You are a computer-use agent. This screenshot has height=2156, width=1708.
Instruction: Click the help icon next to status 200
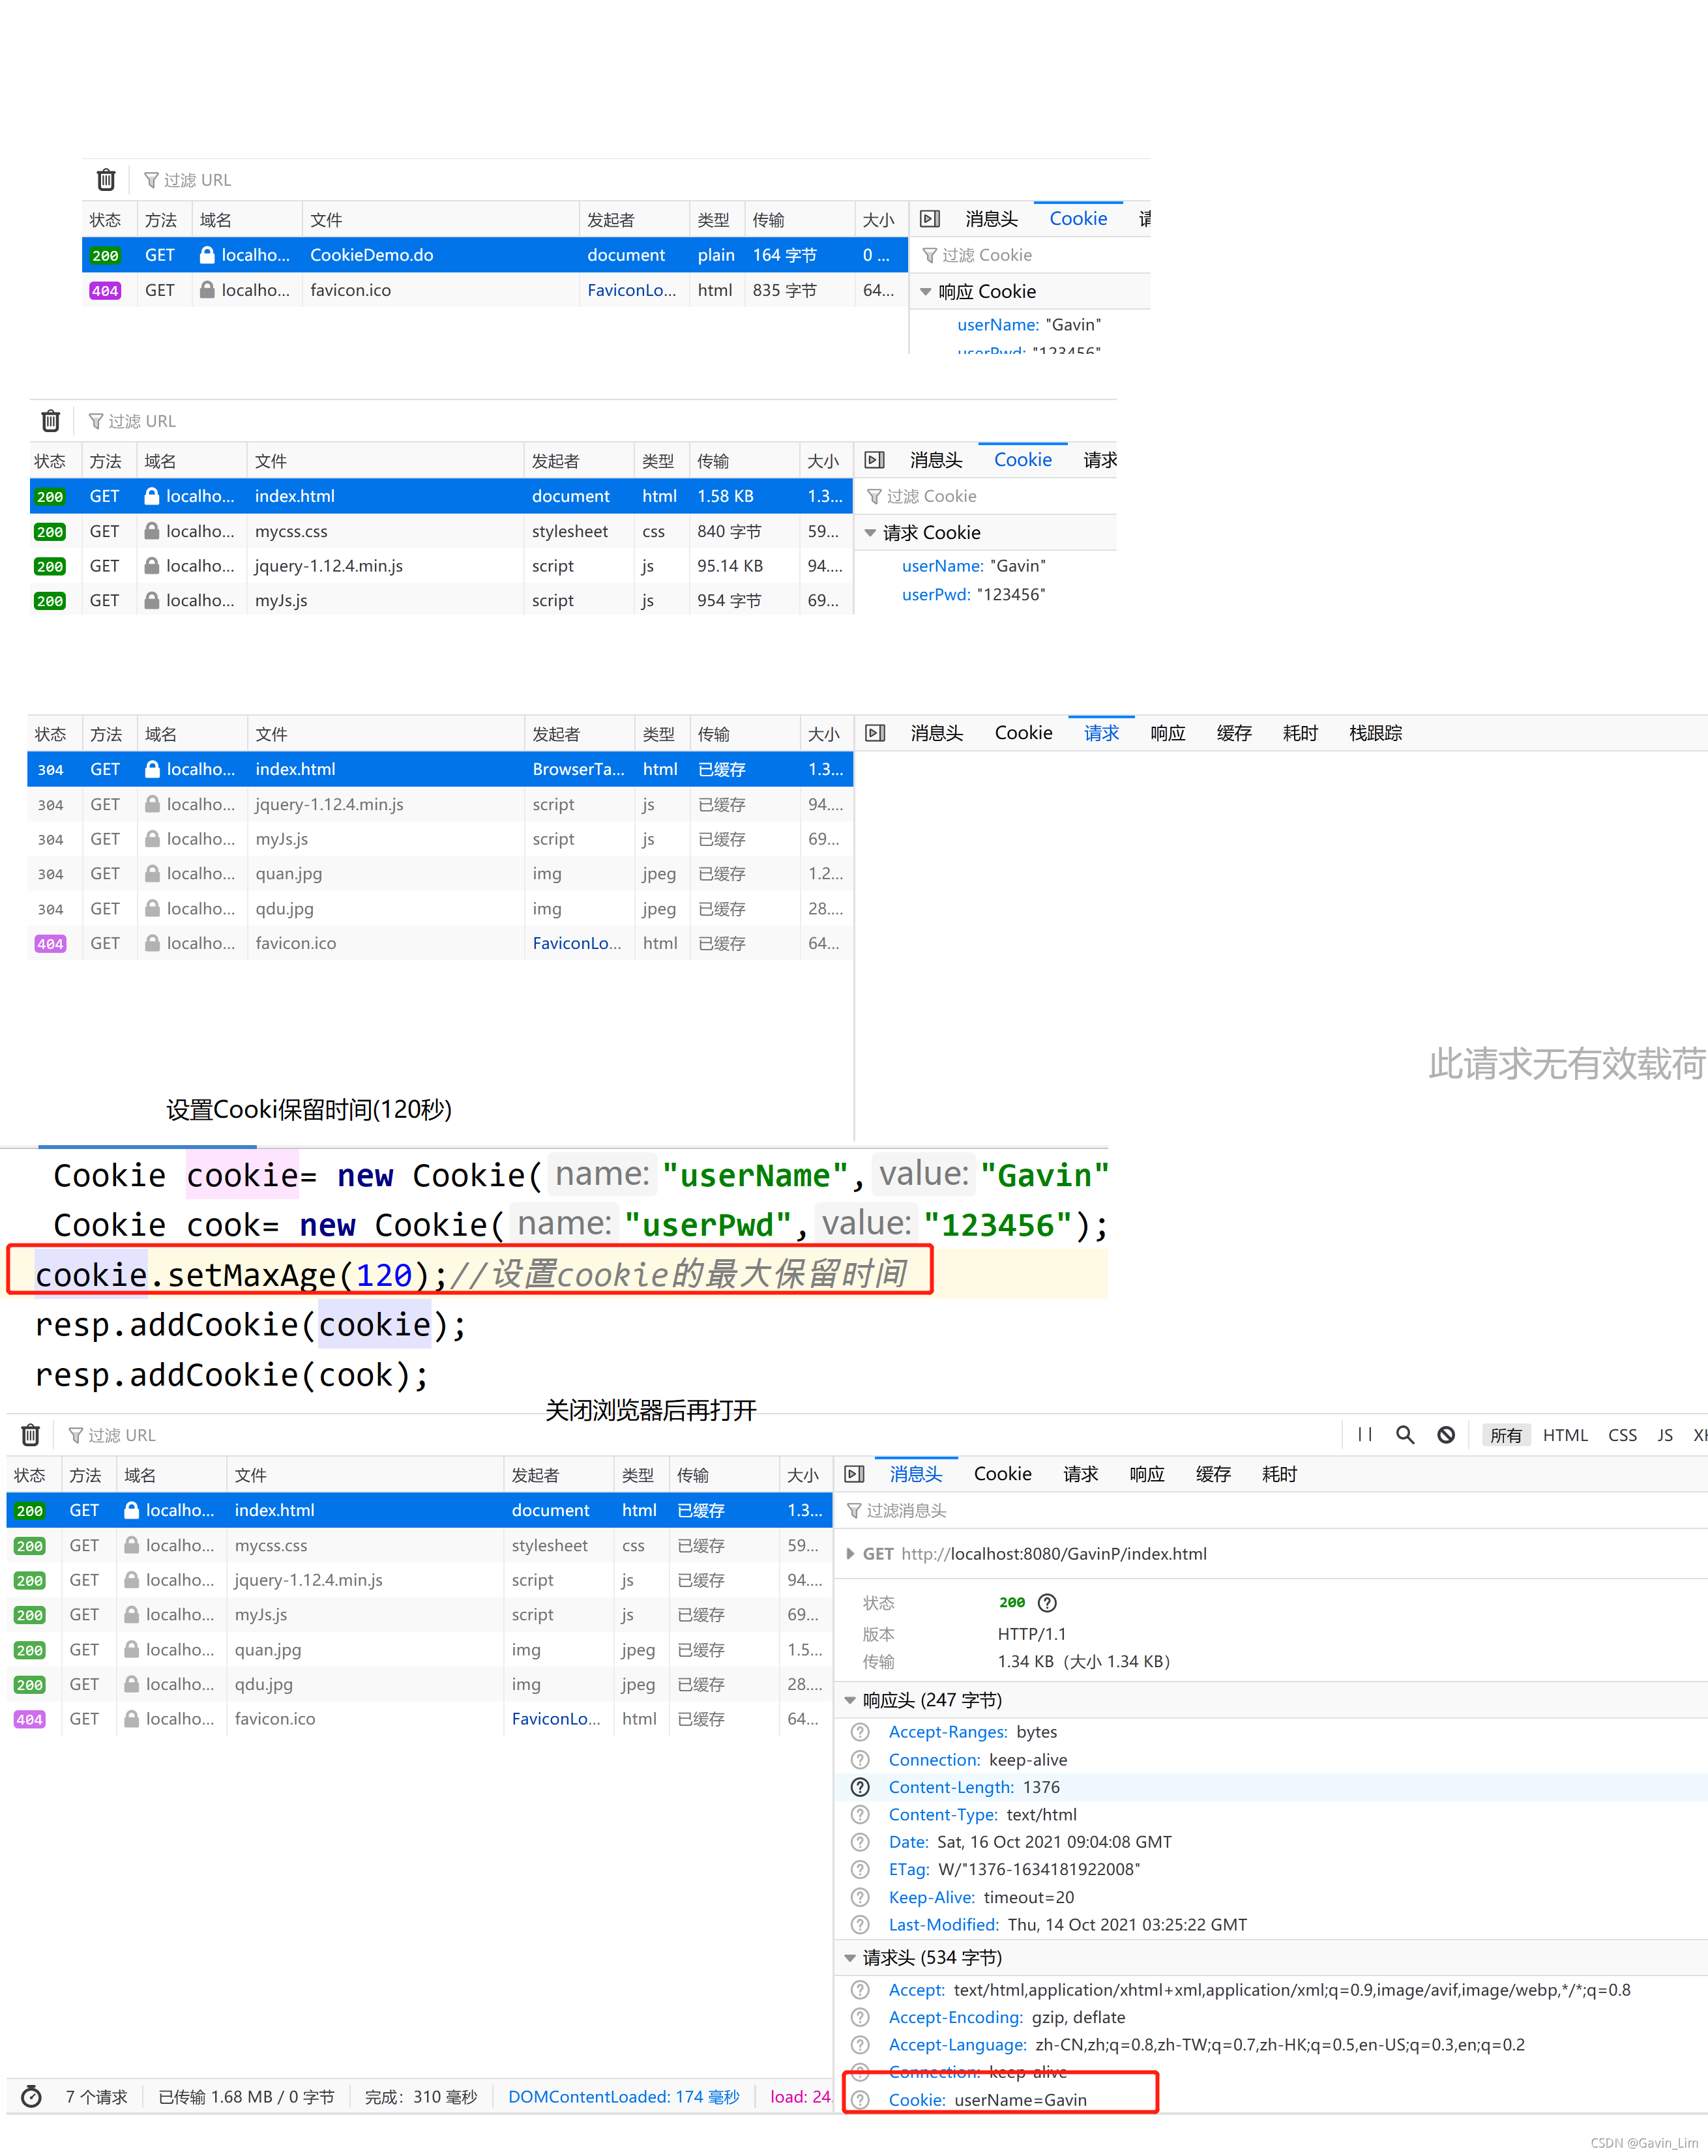click(x=1047, y=1602)
